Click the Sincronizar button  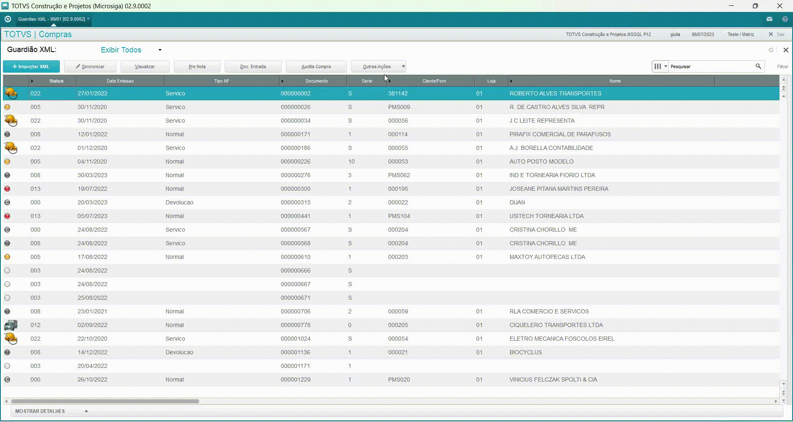(90, 66)
